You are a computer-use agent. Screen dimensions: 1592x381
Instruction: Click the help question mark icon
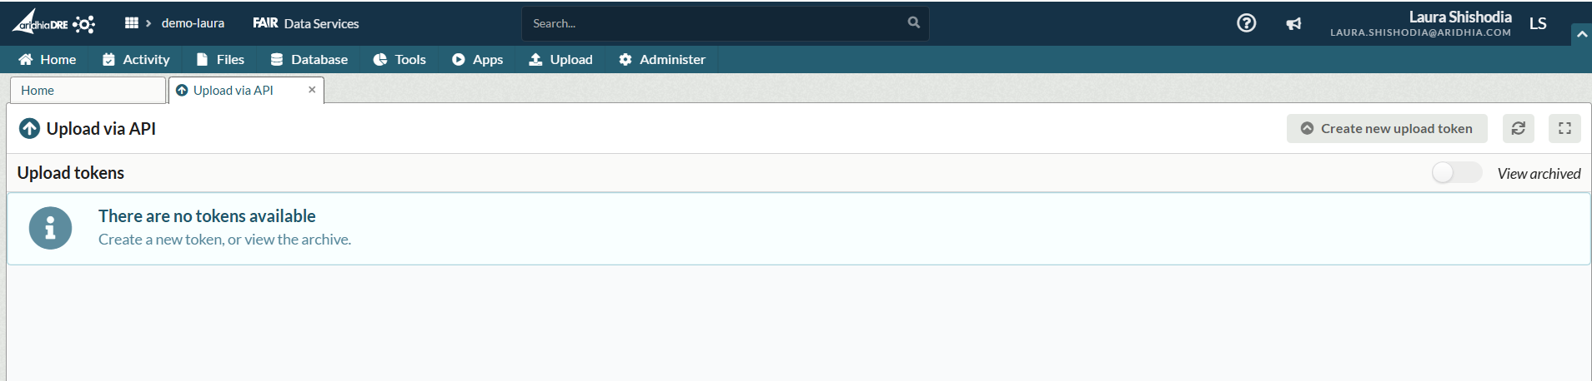pos(1246,23)
